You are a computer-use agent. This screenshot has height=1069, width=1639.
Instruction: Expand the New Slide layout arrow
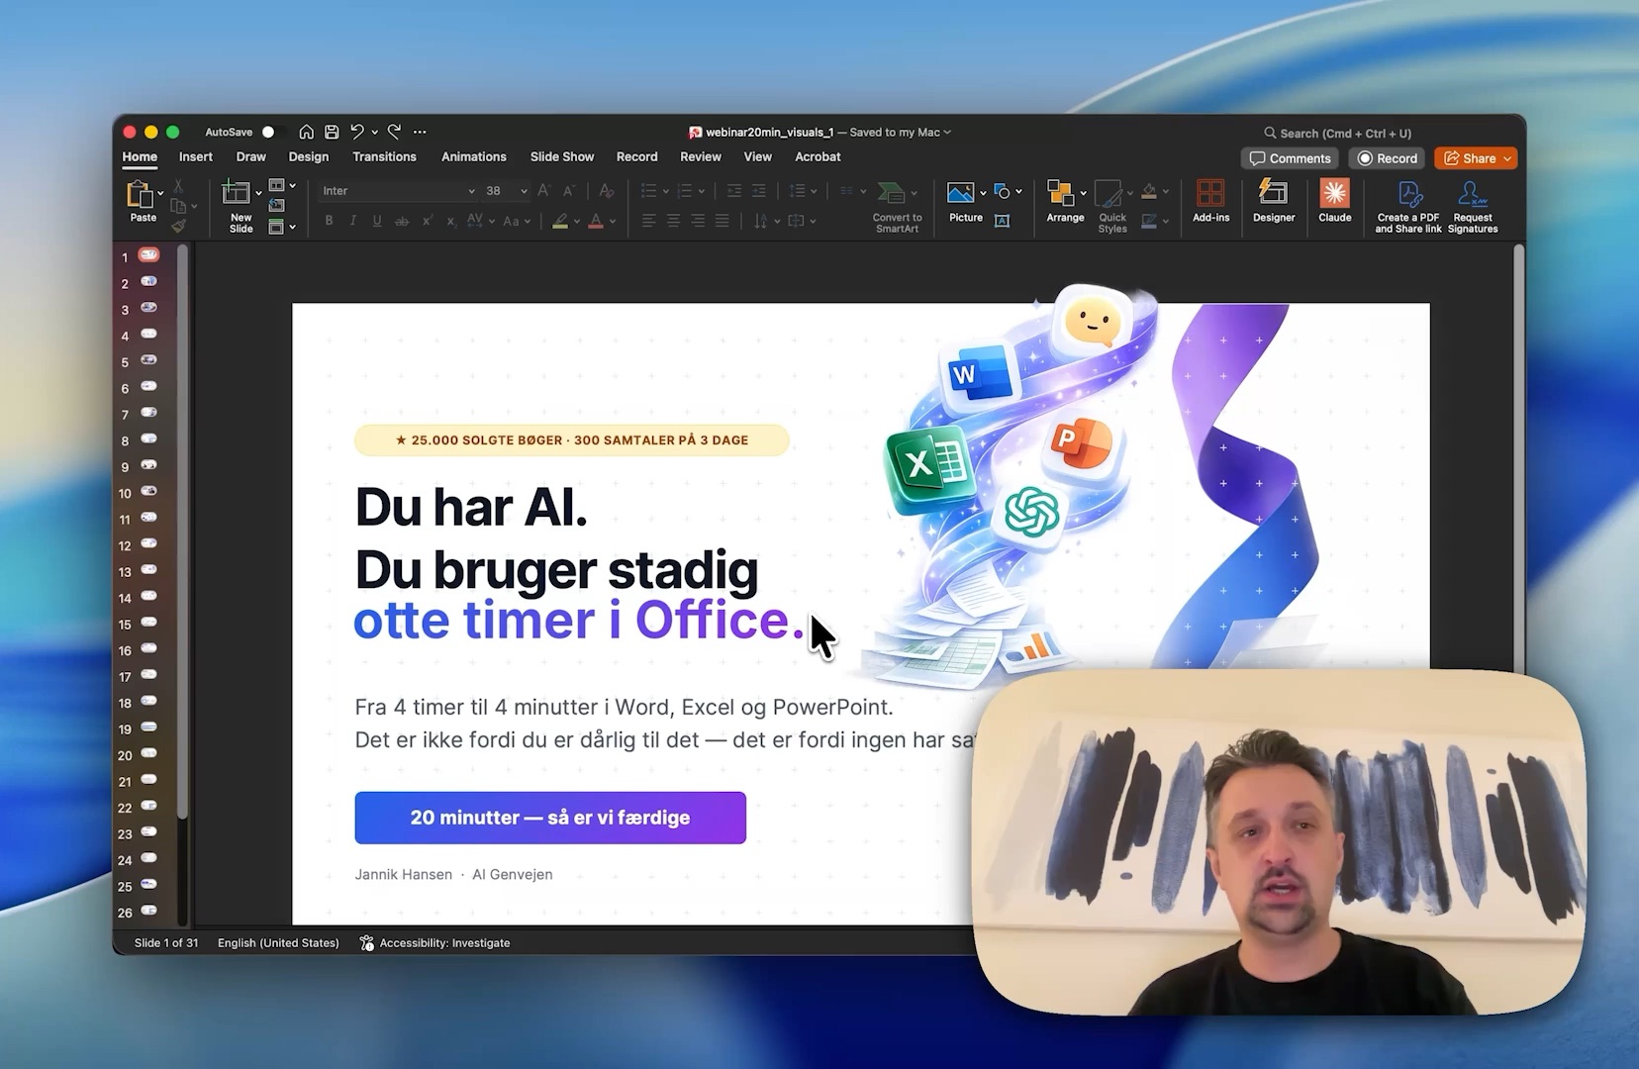258,194
